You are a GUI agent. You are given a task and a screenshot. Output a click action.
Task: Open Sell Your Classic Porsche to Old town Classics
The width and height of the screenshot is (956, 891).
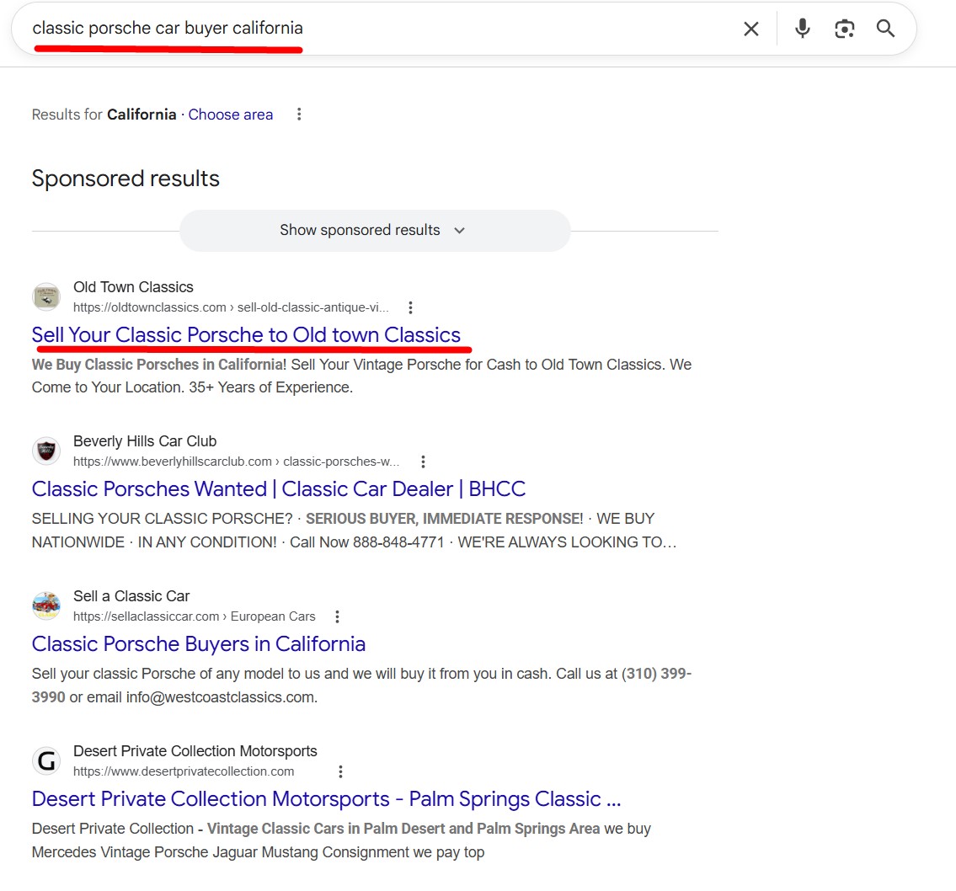pyautogui.click(x=246, y=334)
